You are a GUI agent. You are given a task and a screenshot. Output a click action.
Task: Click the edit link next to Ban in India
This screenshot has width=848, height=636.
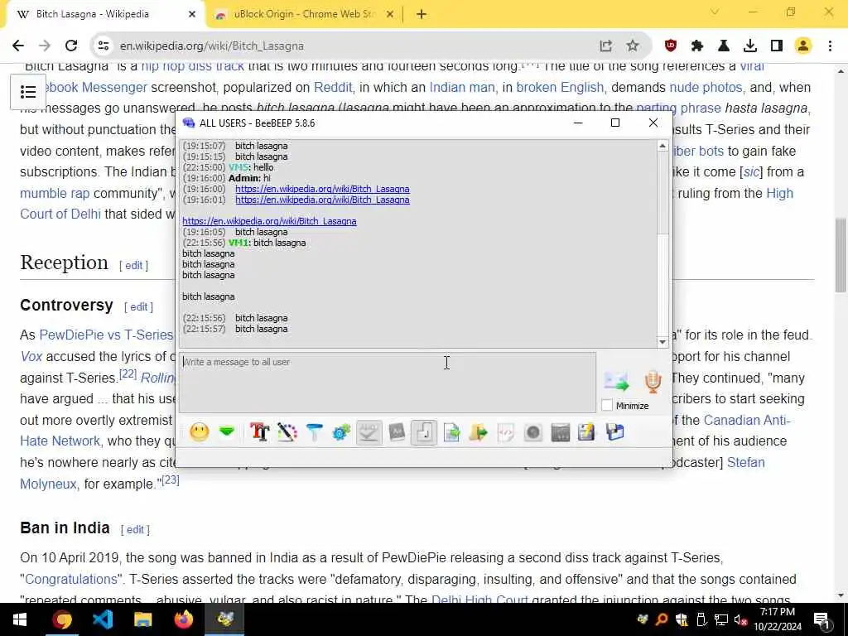click(x=135, y=530)
